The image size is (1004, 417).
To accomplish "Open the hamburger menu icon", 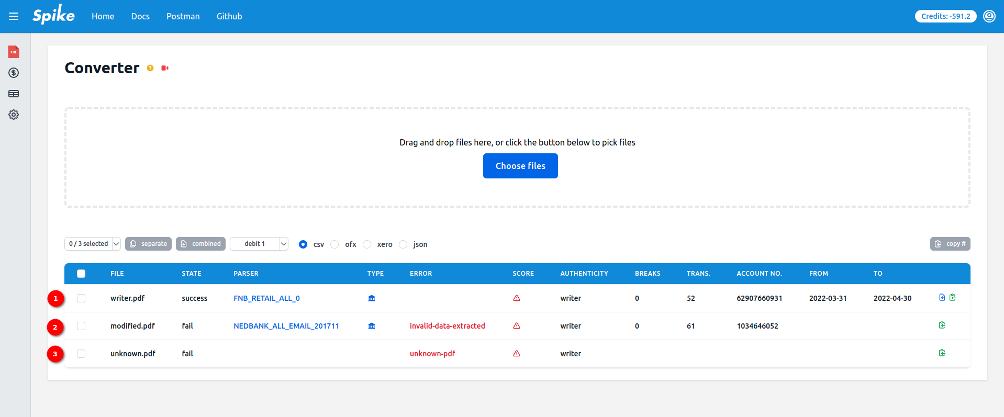I will (x=14, y=16).
